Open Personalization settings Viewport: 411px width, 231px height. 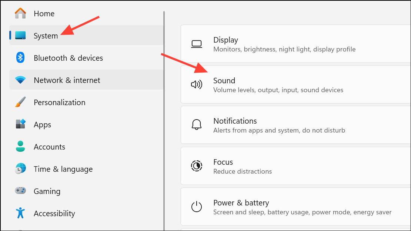[x=86, y=102]
